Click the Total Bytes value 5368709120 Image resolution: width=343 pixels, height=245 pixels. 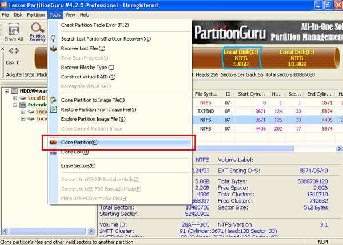312,181
